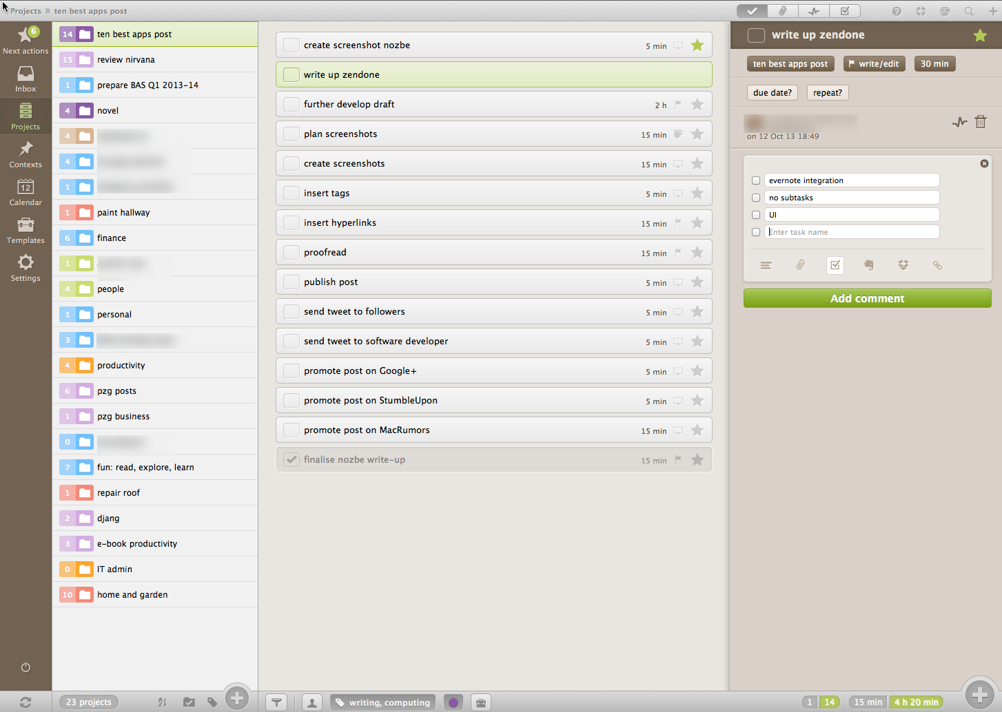Click the purple circle in bottom bar
This screenshot has width=1002, height=712.
point(453,702)
